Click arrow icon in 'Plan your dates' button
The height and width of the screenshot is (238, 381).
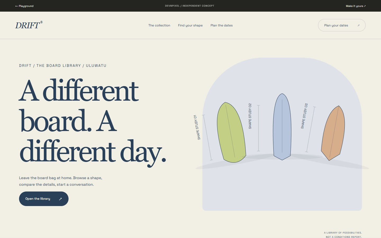click(359, 25)
